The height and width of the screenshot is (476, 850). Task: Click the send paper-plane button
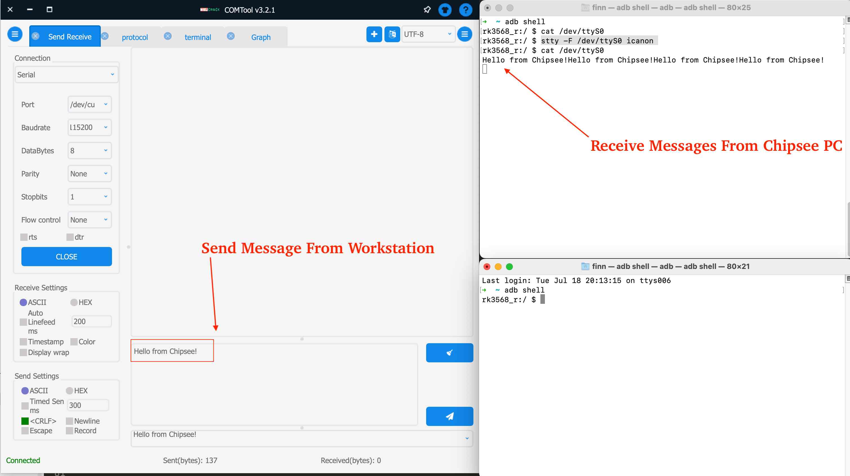pos(449,416)
